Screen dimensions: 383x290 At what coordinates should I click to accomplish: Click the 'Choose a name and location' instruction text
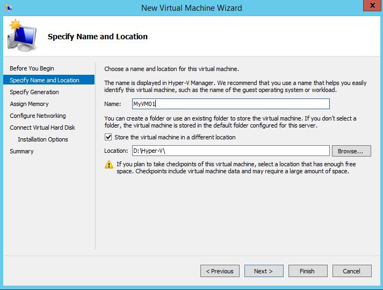(x=171, y=69)
